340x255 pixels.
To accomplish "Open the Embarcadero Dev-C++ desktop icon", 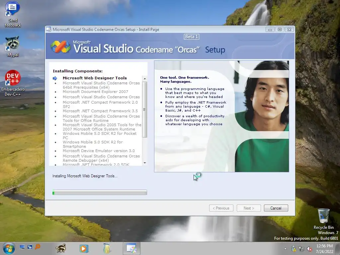I will tap(13, 83).
